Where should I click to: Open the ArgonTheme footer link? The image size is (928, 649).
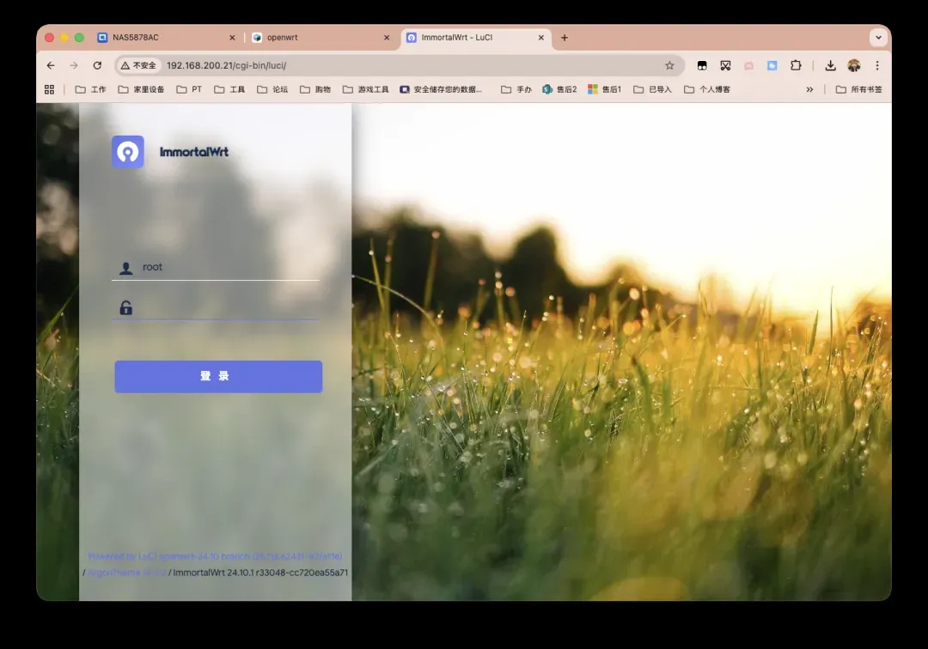(x=126, y=573)
